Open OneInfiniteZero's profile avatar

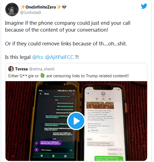[x=12, y=10]
